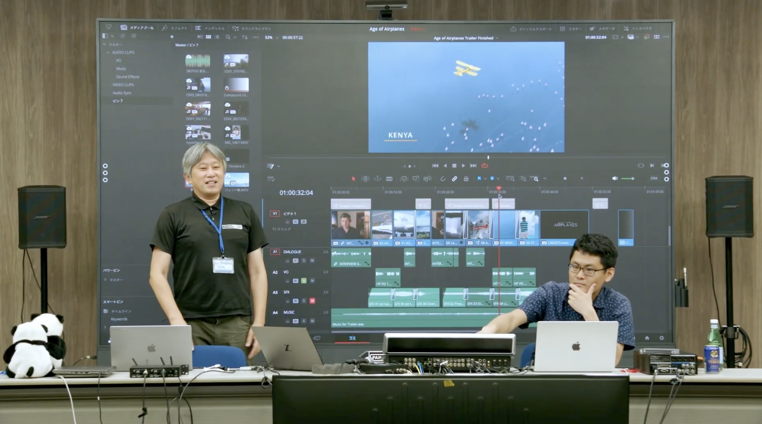Click media pool search magnifier
This screenshot has width=762, height=424.
coord(228,37)
